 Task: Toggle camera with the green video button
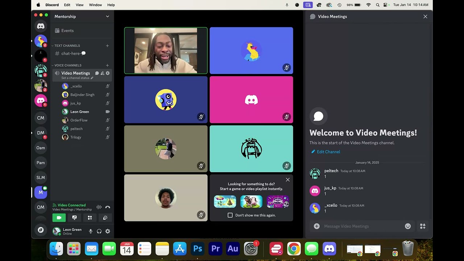click(59, 217)
